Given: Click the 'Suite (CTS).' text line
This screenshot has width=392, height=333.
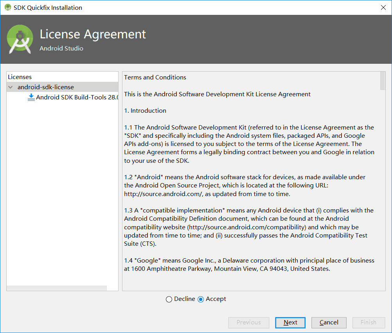Looking at the screenshot, I should click(x=140, y=244).
